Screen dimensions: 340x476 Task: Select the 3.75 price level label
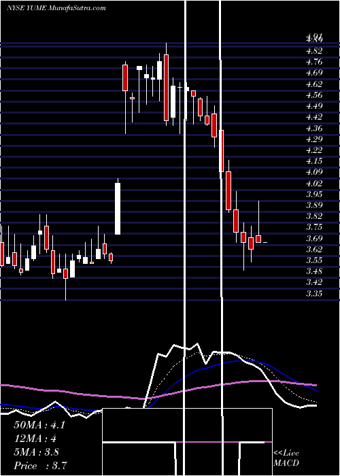click(314, 227)
